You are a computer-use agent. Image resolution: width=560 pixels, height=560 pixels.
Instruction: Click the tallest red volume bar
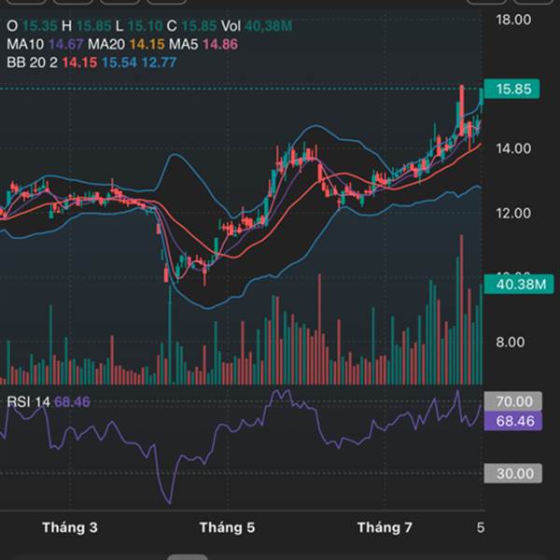(461, 309)
